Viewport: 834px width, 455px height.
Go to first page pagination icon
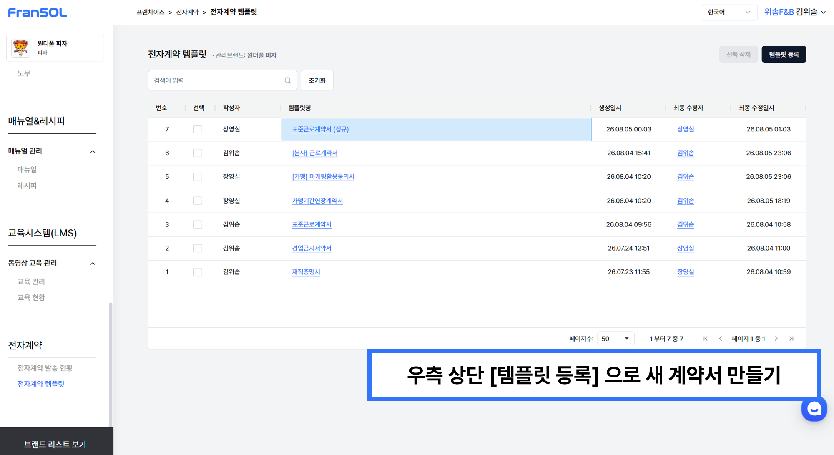706,339
